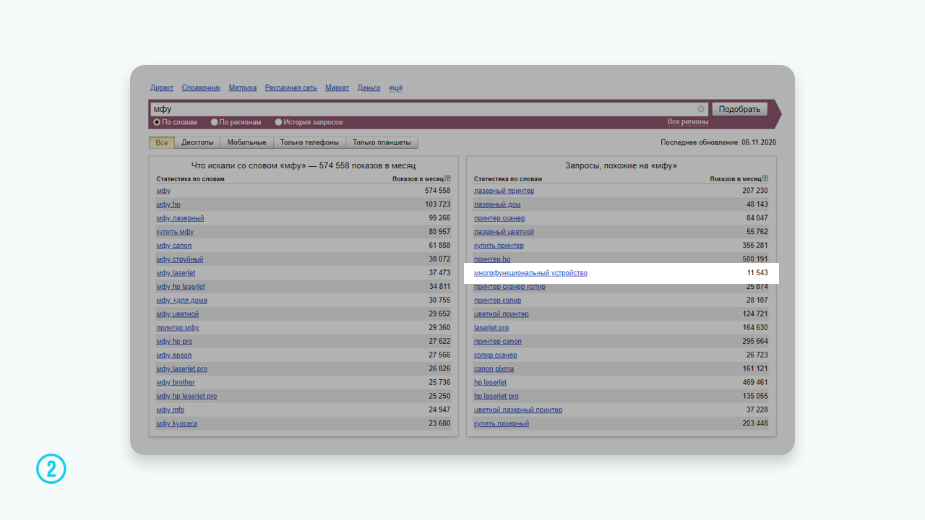This screenshot has width=925, height=520.
Task: Open the 'лазерный цветной' similar query
Action: point(504,232)
